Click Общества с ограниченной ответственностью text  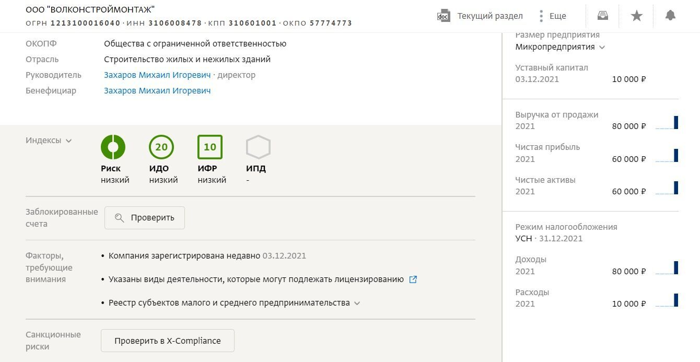pyautogui.click(x=195, y=44)
